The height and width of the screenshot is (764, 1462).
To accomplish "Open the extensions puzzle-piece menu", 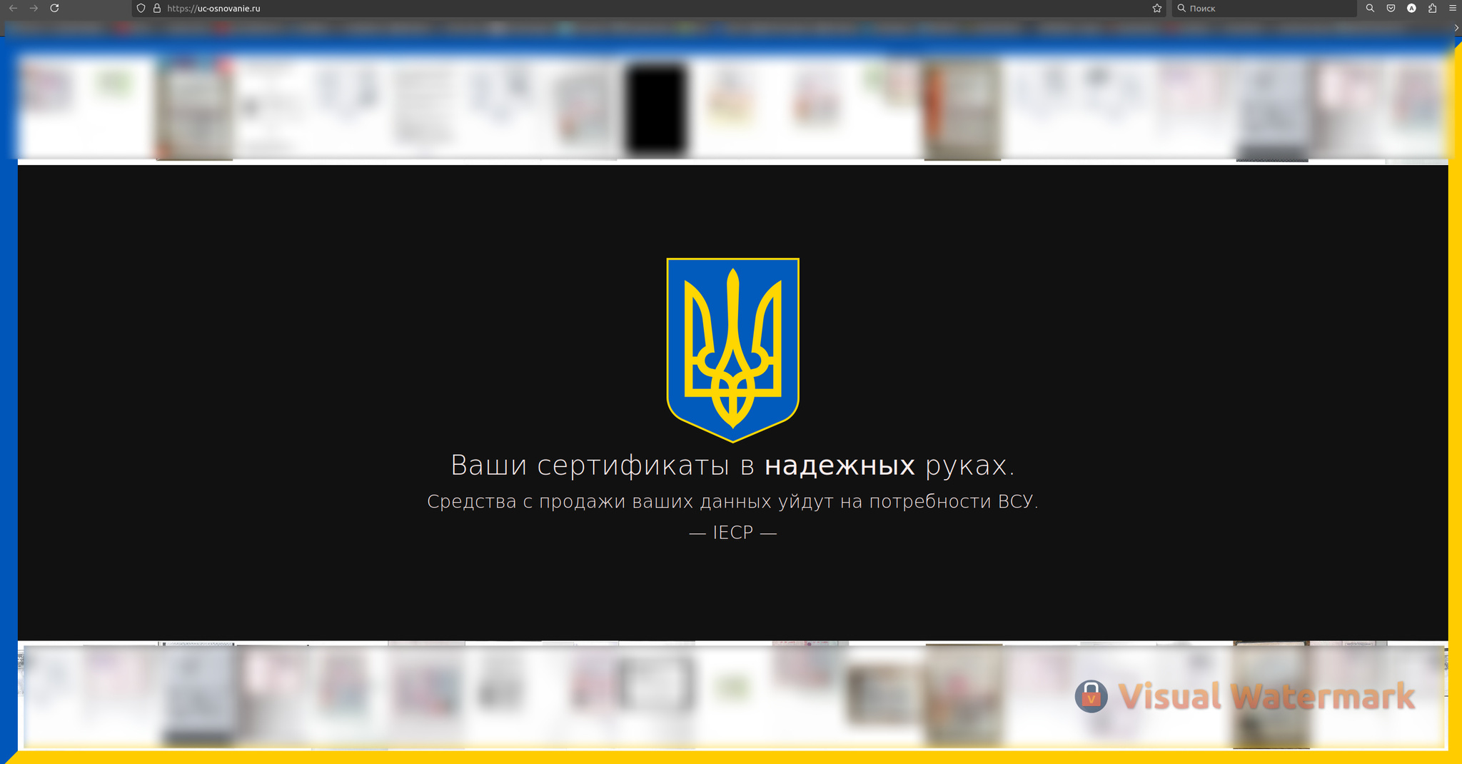I will point(1432,9).
